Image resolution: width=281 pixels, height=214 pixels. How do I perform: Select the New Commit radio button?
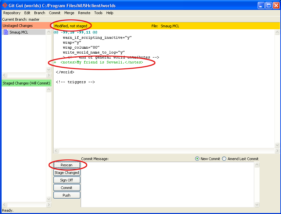pos(197,159)
